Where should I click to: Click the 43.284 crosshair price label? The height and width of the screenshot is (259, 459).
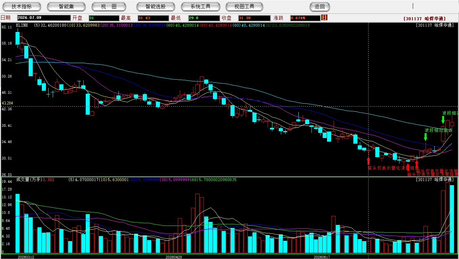click(7, 103)
